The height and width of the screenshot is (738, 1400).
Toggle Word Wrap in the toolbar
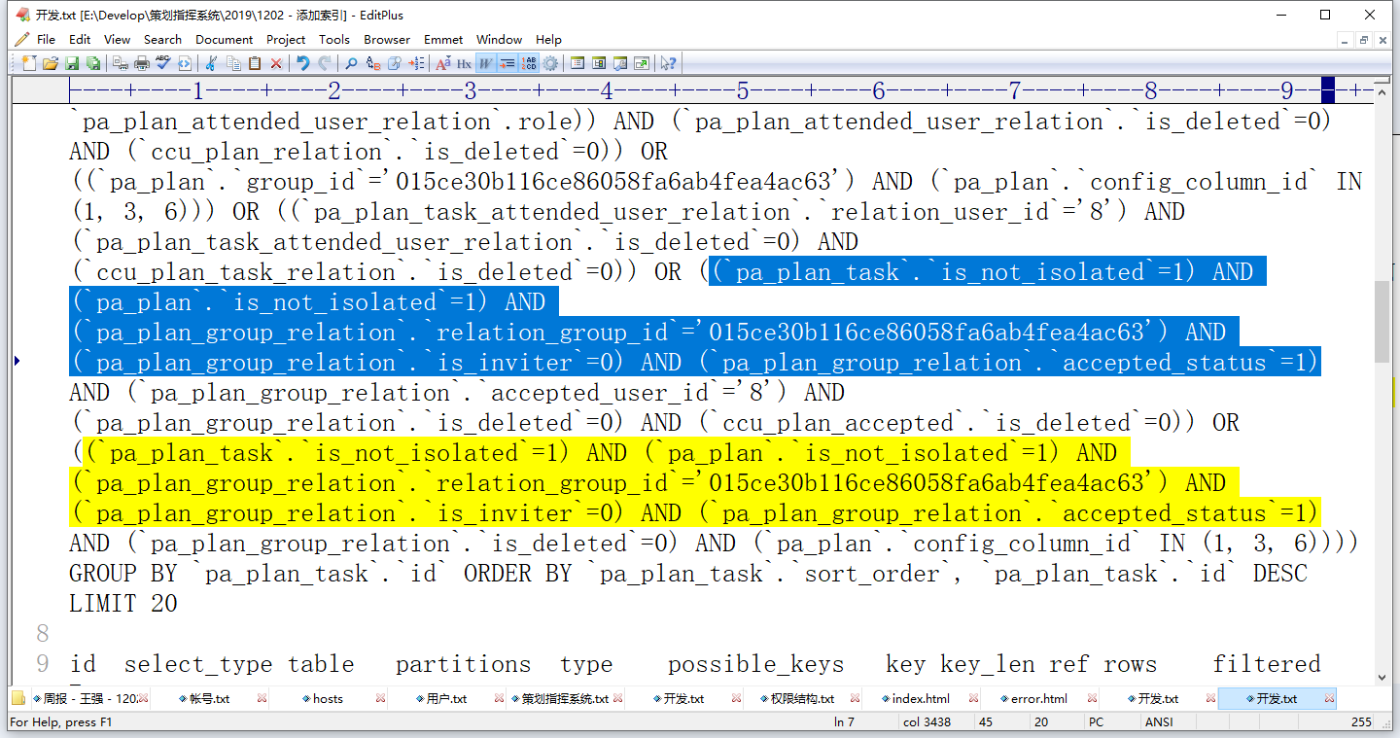(x=486, y=63)
